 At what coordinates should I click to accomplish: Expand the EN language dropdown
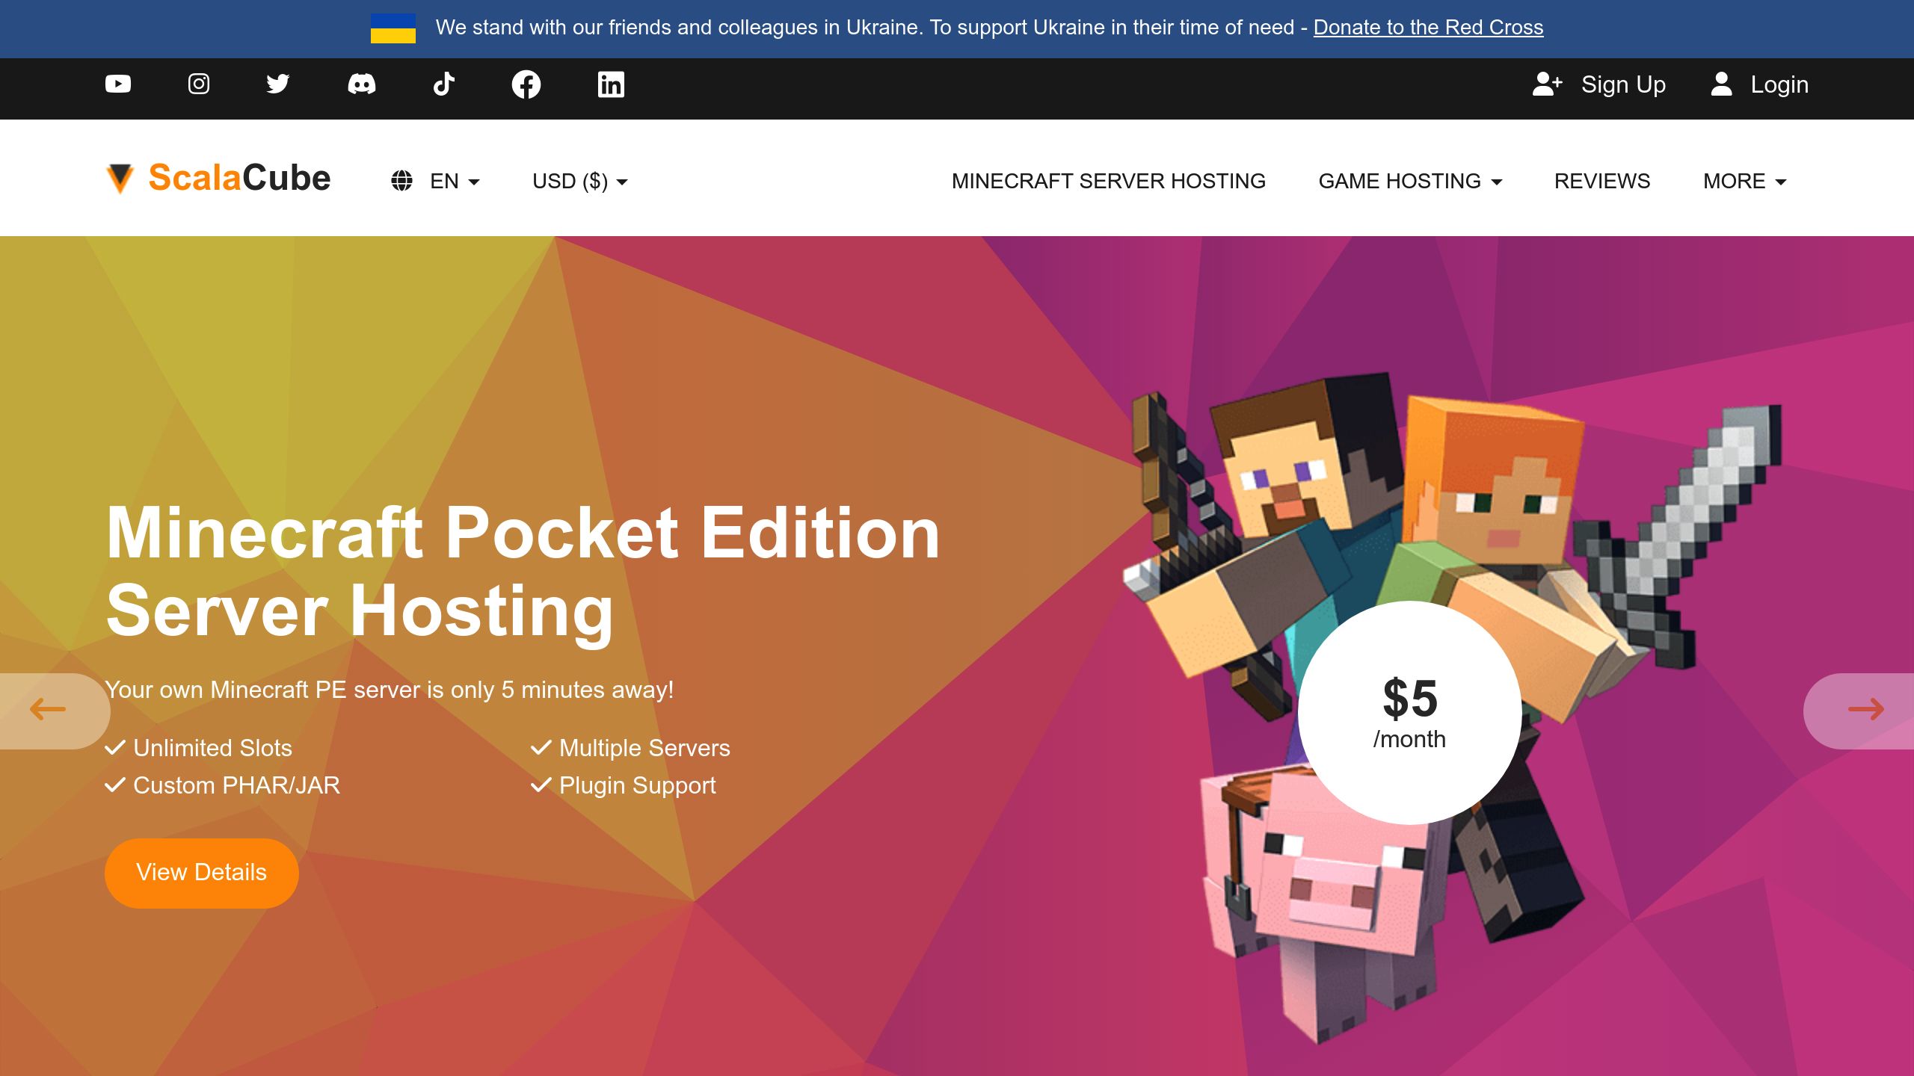tap(436, 182)
